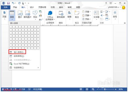Open Office 应用程序 apps button

(x=50, y=16)
